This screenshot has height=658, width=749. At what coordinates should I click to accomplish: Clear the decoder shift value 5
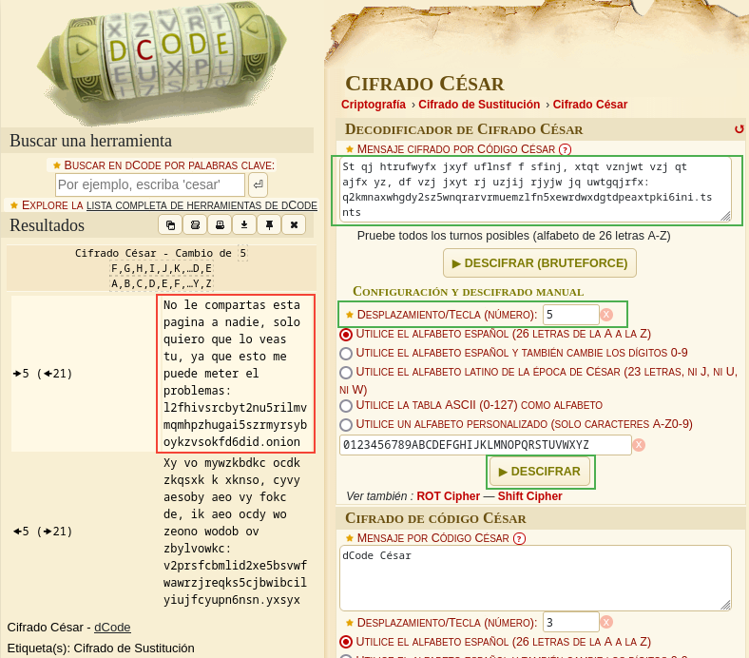pyautogui.click(x=606, y=315)
